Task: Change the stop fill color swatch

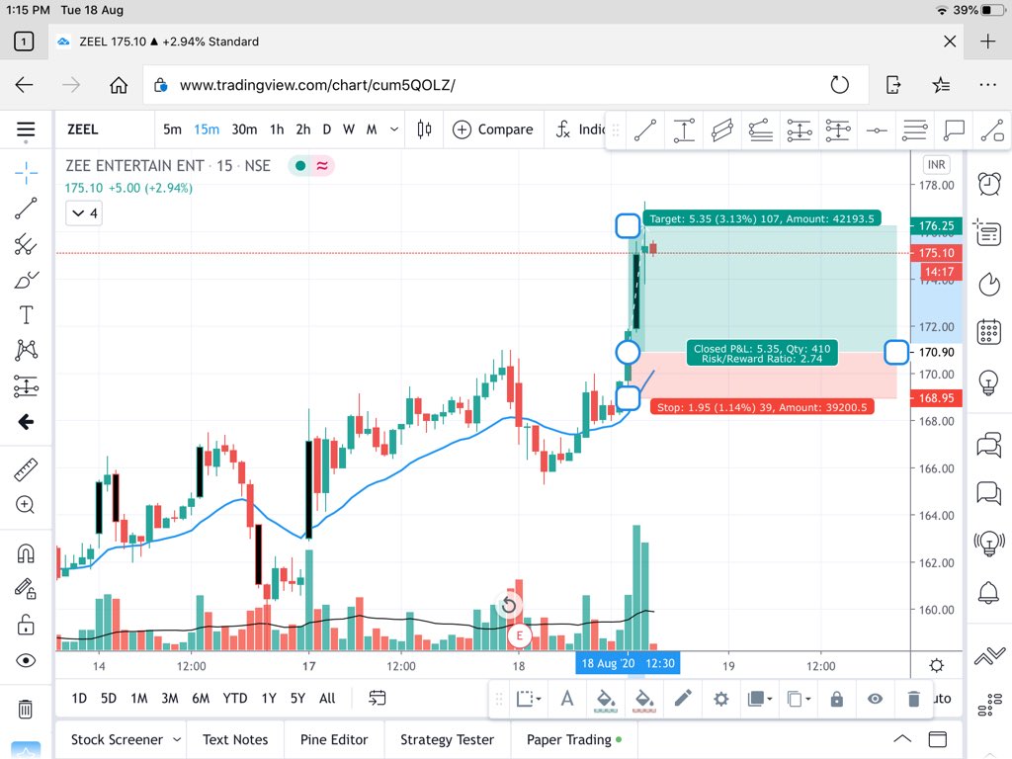Action: (x=644, y=700)
